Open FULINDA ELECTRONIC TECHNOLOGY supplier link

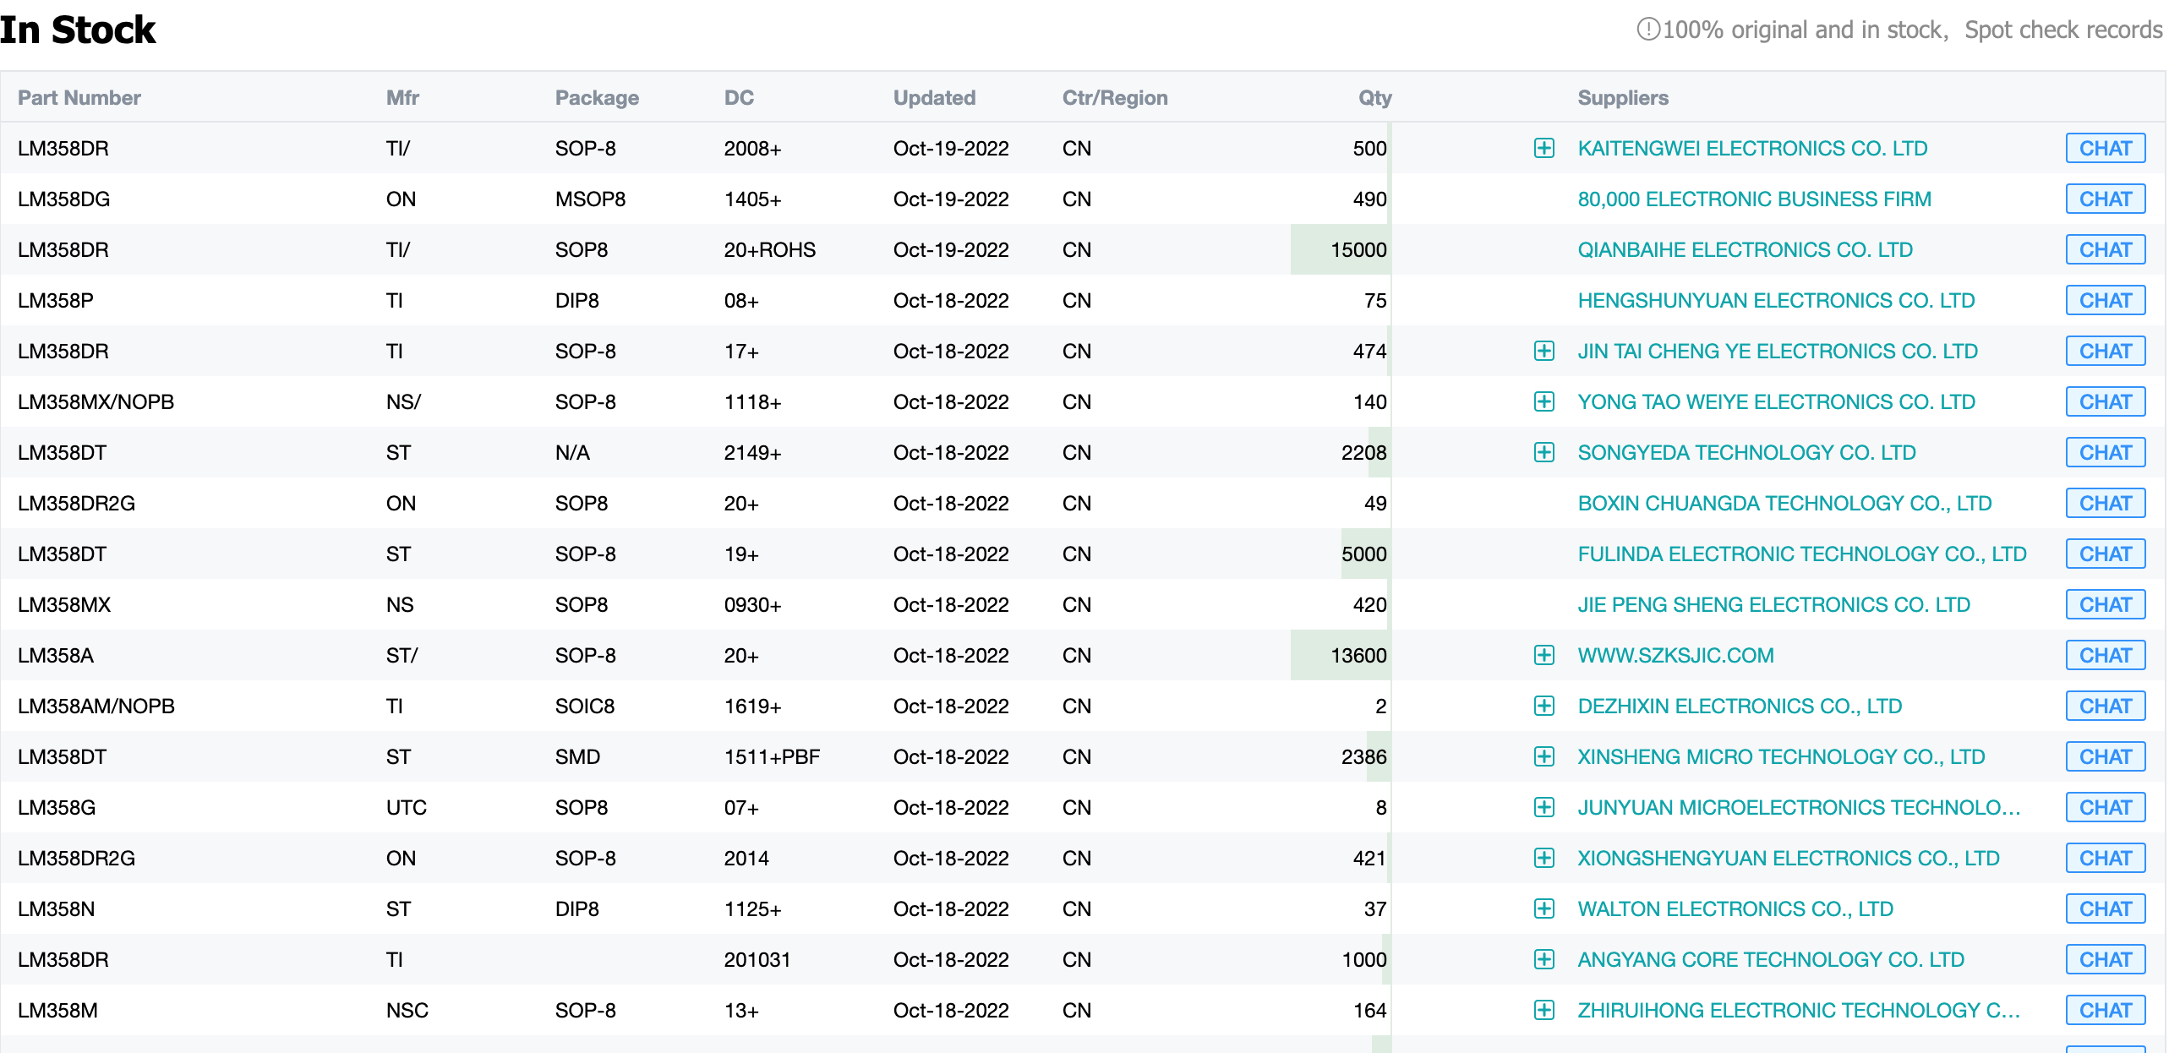[1802, 554]
